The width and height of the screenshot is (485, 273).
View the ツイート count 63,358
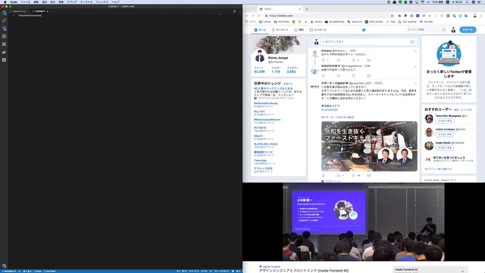point(259,70)
